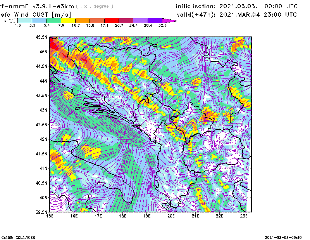Image resolution: width=310 pixels, height=240 pixels.
Task: Click the '40N' latitude label
Action: 43,198
